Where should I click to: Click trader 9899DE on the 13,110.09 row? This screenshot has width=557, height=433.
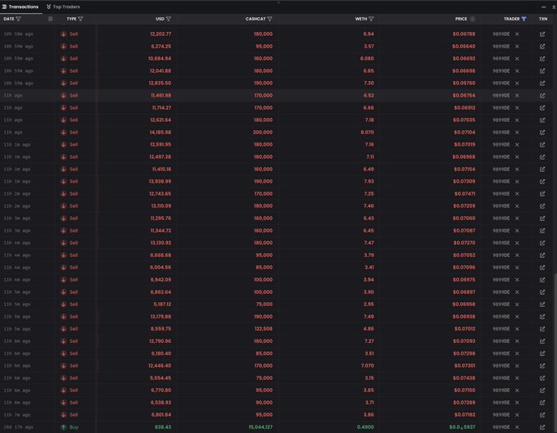(x=500, y=205)
